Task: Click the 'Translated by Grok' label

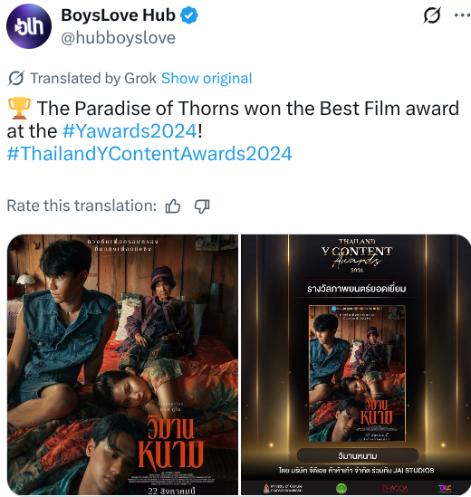Action: [x=93, y=78]
